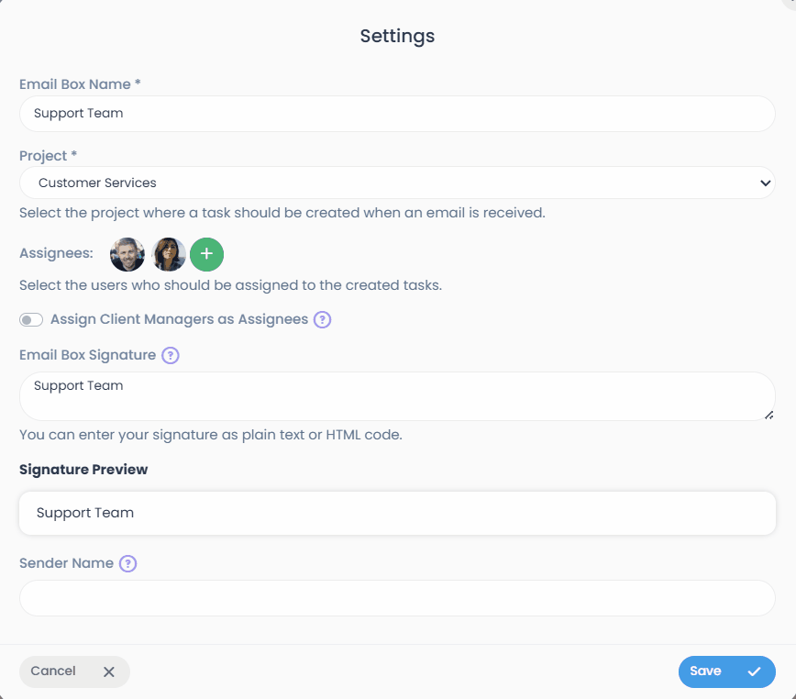Click the Sender Name help icon
This screenshot has height=699, width=796.
[x=128, y=563]
